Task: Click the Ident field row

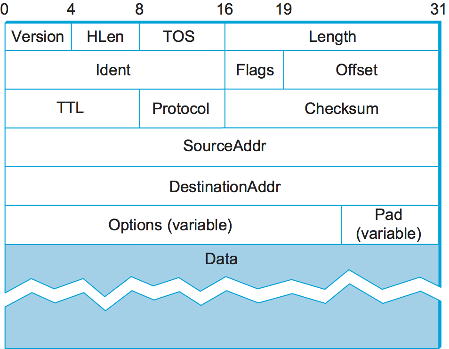Action: click(113, 70)
